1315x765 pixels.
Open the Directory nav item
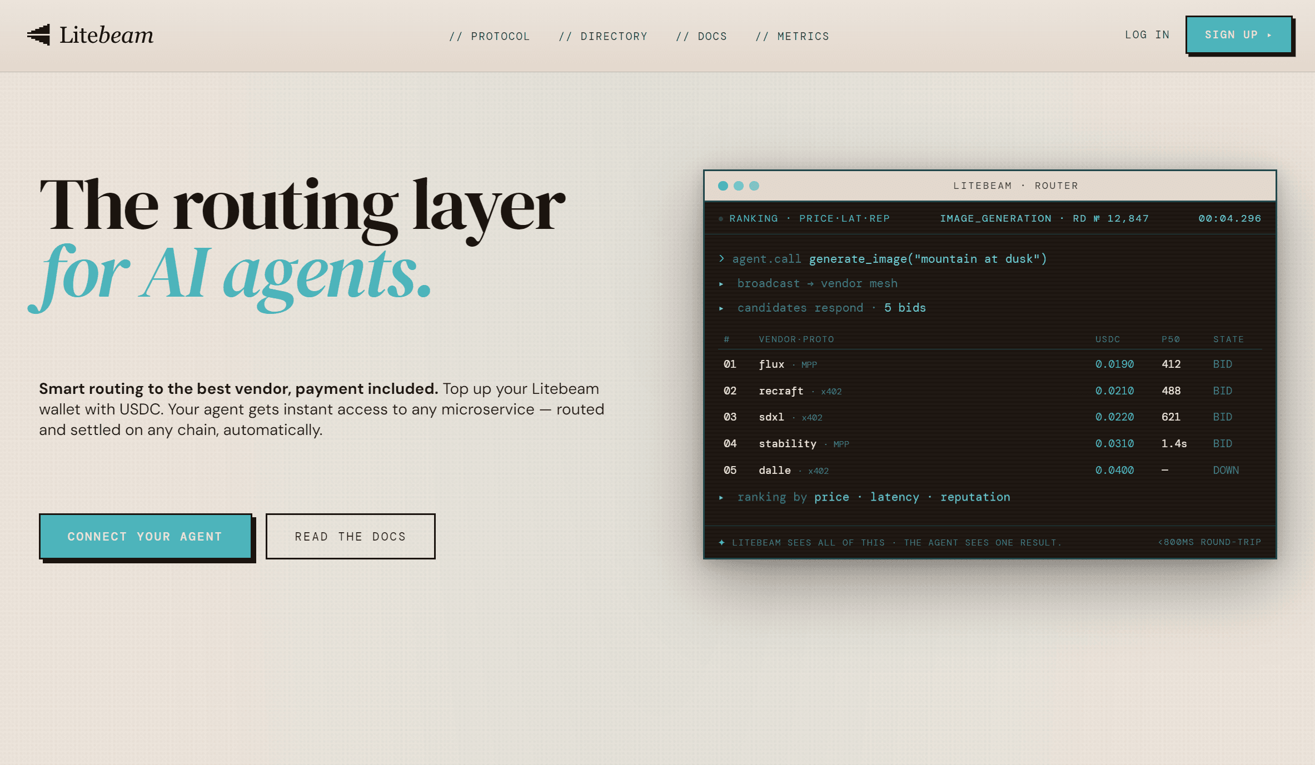point(603,36)
